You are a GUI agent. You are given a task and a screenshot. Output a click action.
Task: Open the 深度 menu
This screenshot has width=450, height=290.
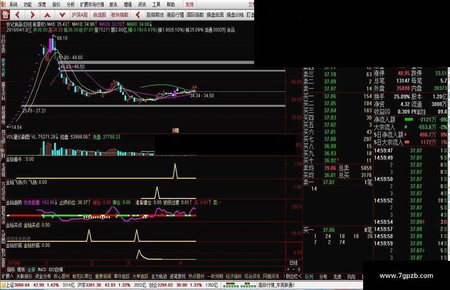point(42,4)
